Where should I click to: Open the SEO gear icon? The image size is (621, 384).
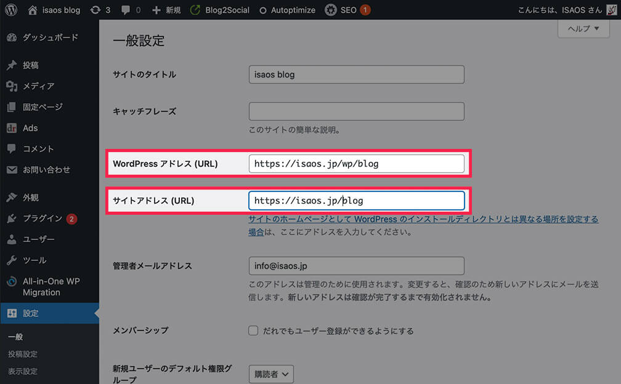pos(330,10)
